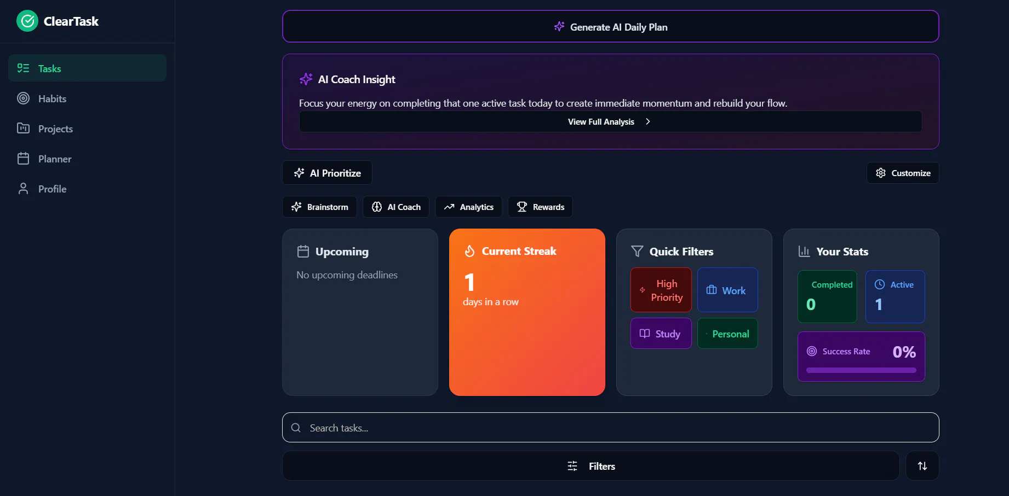
Task: Click the Upcoming calendar icon
Action: 303,252
